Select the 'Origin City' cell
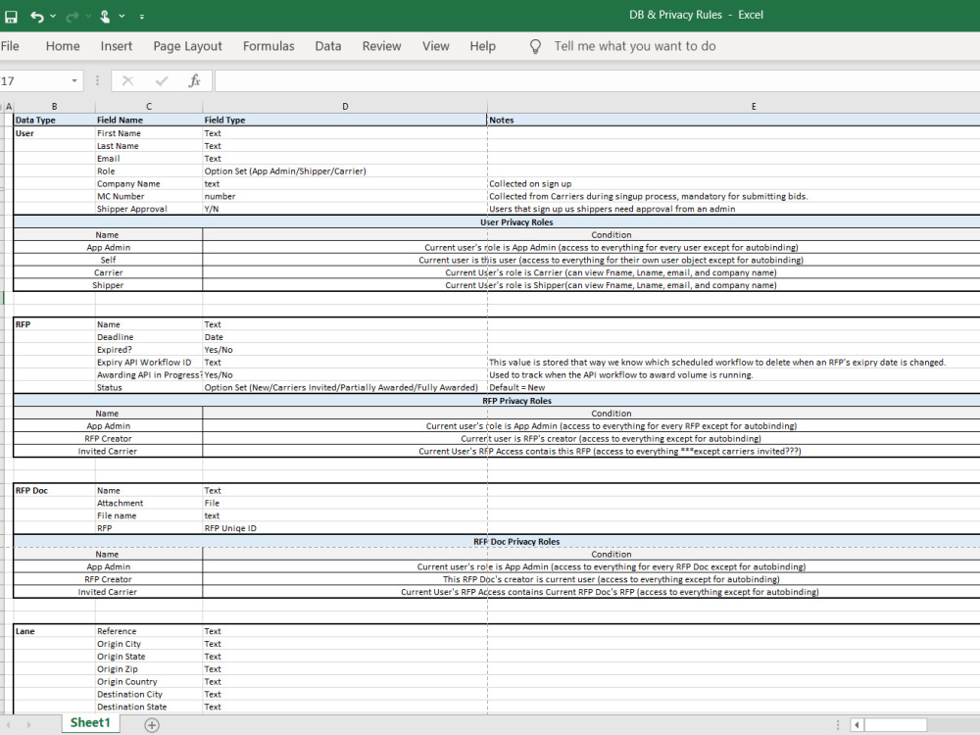Screen dimensions: 980x735 tap(149, 644)
